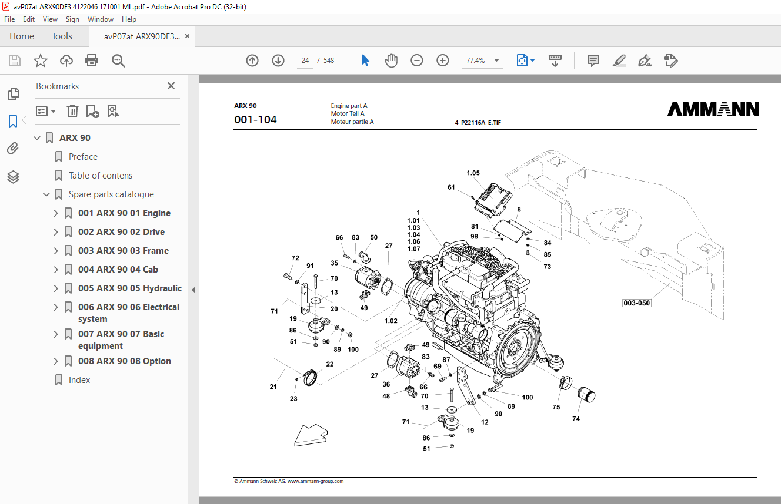Collapse the ARX 90 root bookmark
Screen dimensions: 781x504
coord(37,138)
